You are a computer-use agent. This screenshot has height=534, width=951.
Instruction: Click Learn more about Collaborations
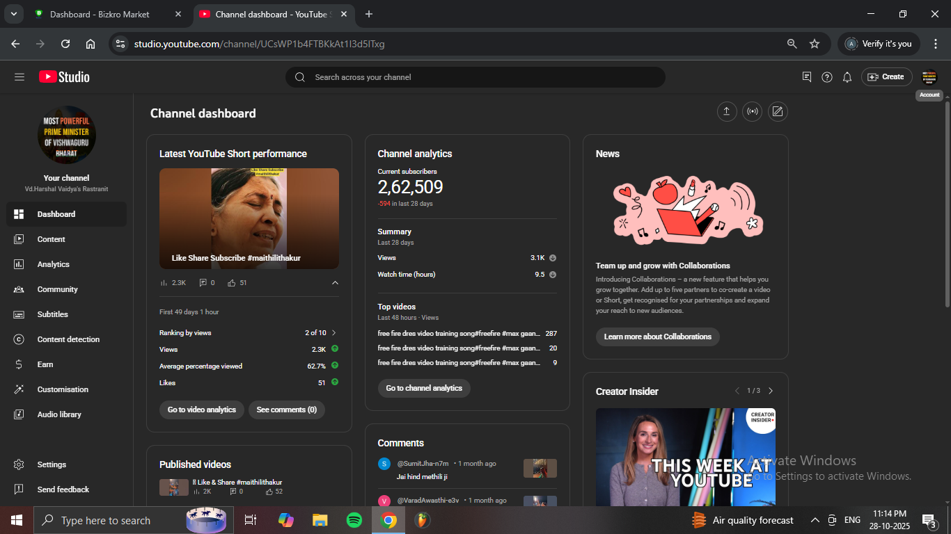657,337
